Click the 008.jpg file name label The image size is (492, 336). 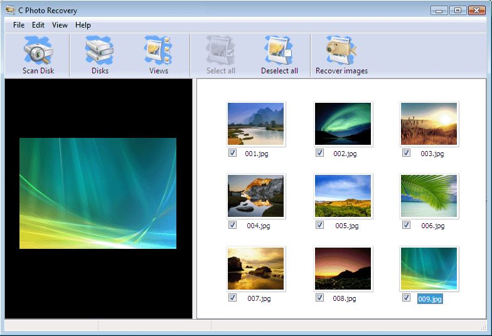coord(345,299)
